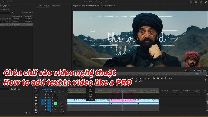The image size is (208, 117).
Task: Open Source panel menu icon
Action: tap(49, 6)
